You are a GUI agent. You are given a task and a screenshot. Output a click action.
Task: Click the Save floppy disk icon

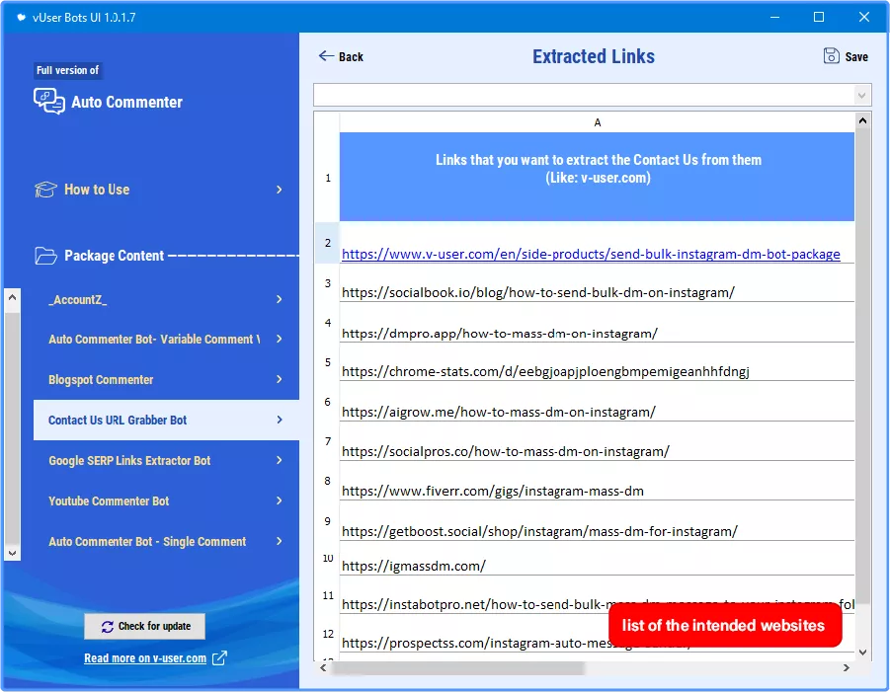pos(831,55)
